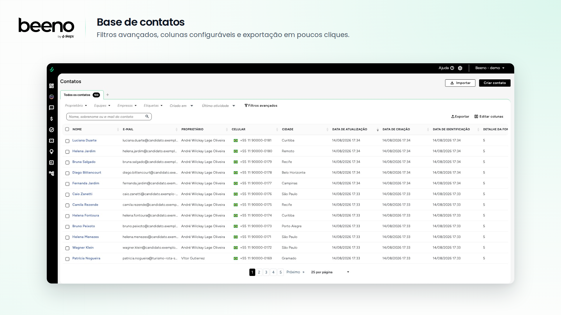Screen dimensions: 561x315
Task: Click the Criar contato button
Action: pos(495,83)
